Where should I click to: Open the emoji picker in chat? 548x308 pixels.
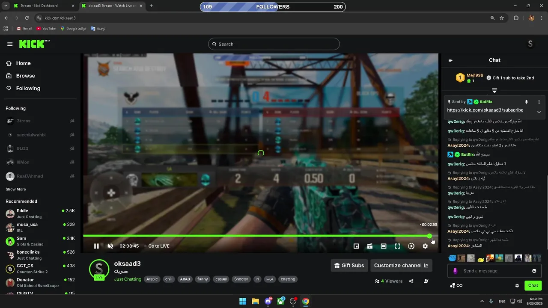tap(534, 271)
